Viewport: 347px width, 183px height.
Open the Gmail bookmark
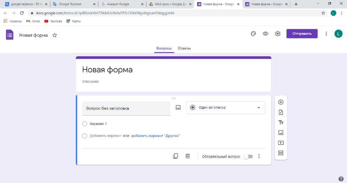33,21
